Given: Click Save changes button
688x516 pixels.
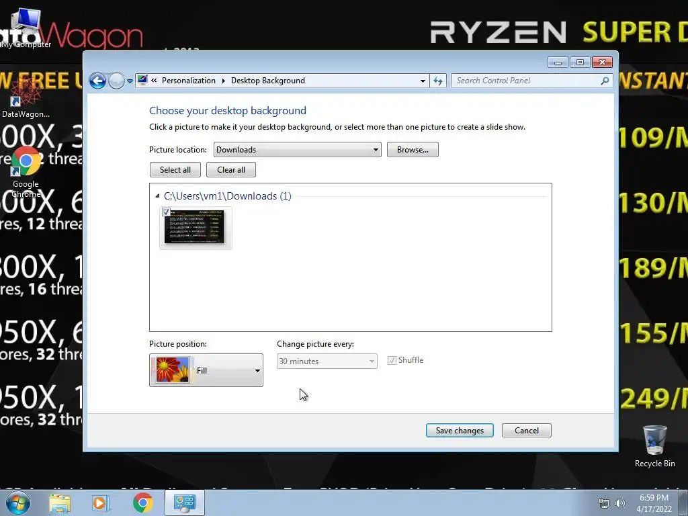Looking at the screenshot, I should (460, 431).
